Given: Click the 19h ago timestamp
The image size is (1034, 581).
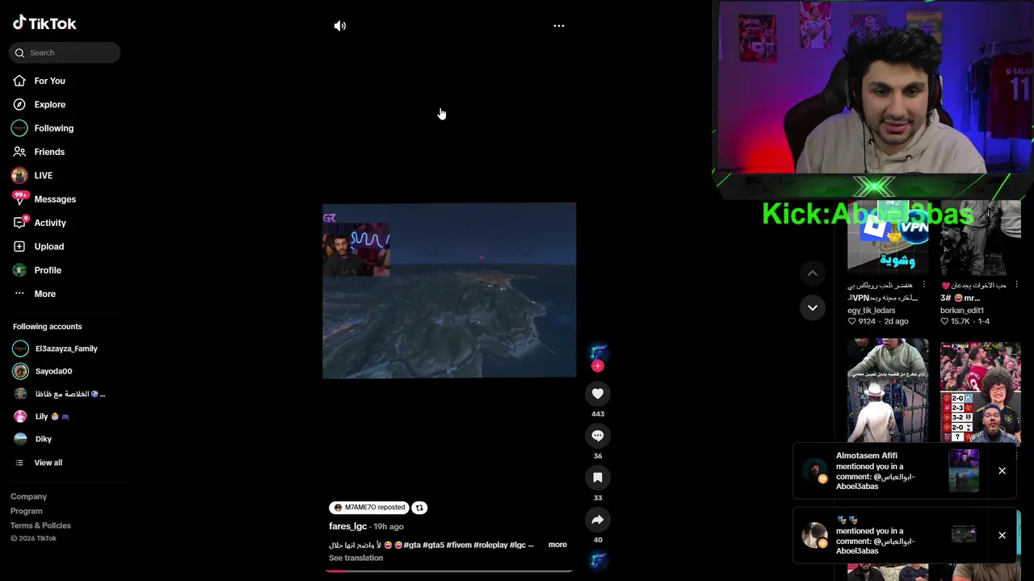Looking at the screenshot, I should tap(389, 527).
